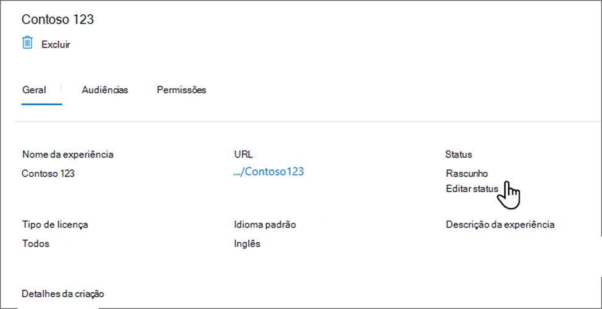Click the Contoso 123 experience name value
602x309 pixels.
pos(48,174)
